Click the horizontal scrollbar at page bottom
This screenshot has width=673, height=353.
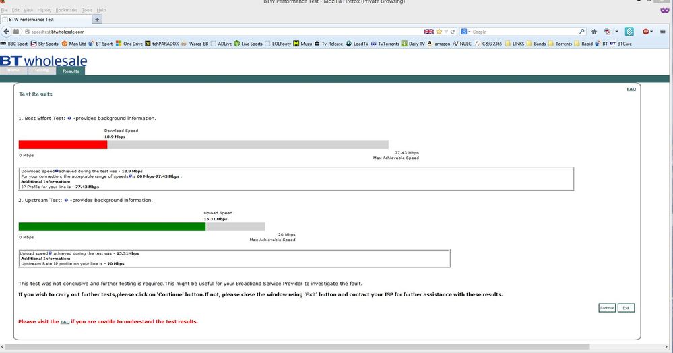(297, 346)
